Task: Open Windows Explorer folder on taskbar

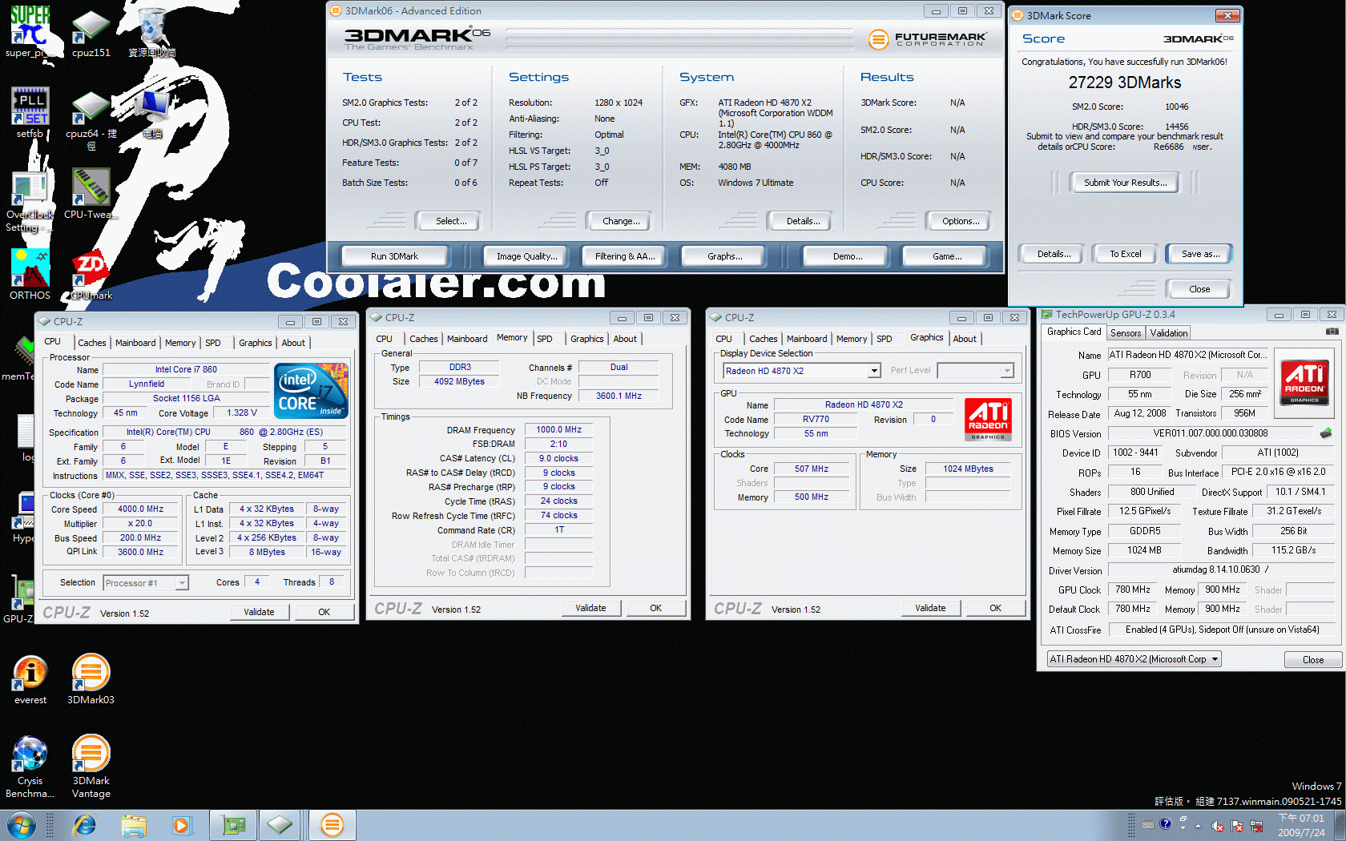Action: tap(134, 825)
